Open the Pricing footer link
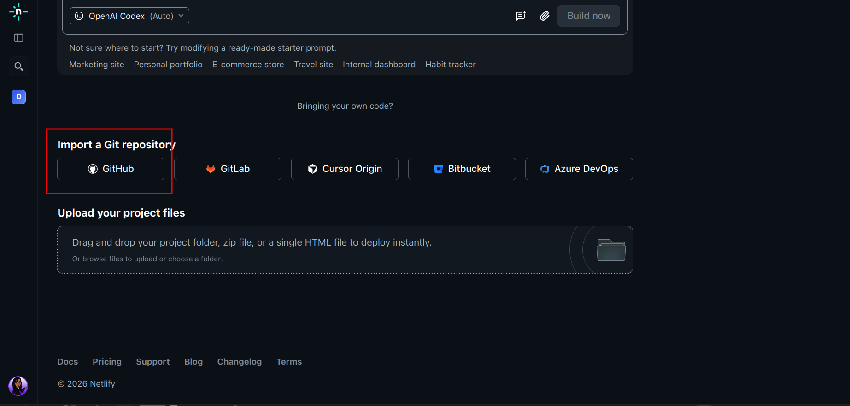This screenshot has height=406, width=850. coord(107,362)
